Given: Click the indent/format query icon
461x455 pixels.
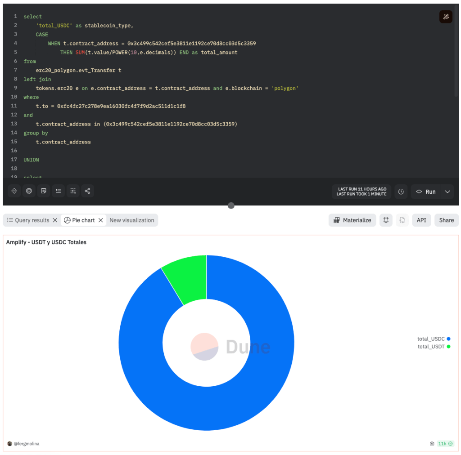Looking at the screenshot, I should [58, 191].
